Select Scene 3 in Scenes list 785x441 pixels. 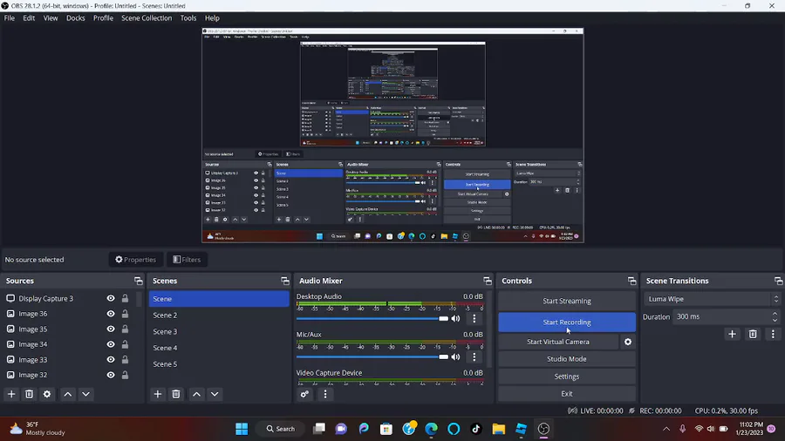coord(219,331)
